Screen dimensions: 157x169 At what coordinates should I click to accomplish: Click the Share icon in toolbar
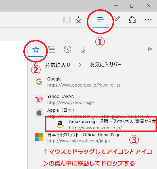pos(132,20)
